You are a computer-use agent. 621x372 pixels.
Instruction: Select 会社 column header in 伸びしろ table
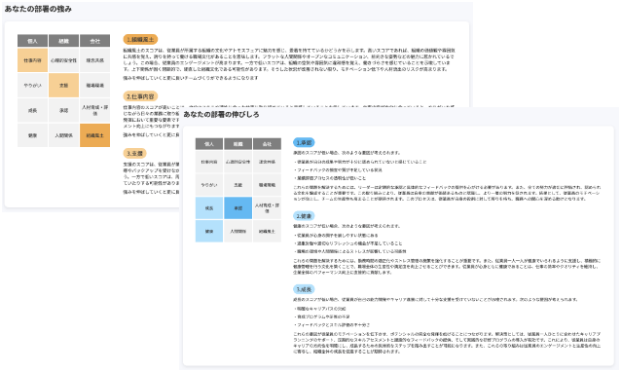267,144
